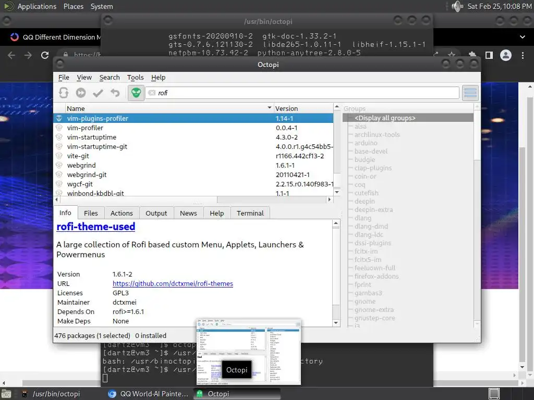The width and height of the screenshot is (534, 400).
Task: Switch to the Files tab
Action: point(91,213)
